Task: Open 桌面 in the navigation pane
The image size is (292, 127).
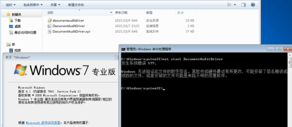Action: click(x=17, y=26)
